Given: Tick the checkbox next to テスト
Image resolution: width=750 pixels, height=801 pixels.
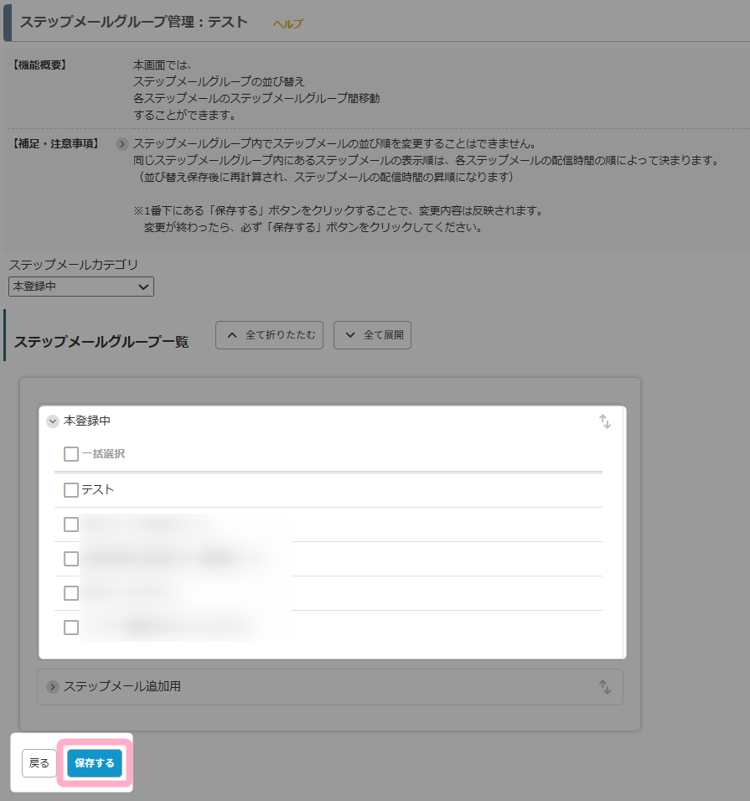Looking at the screenshot, I should point(71,490).
